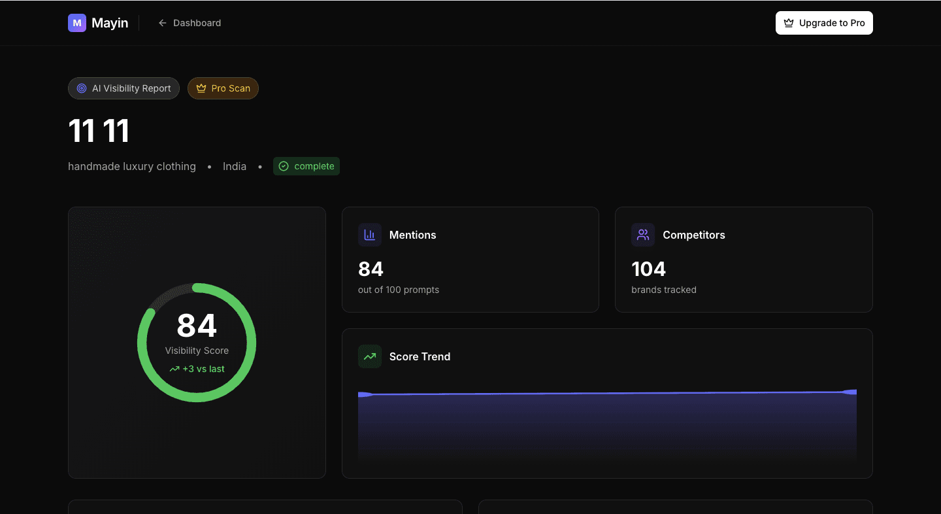Select the Score Trend panel header
Viewport: 941px width, 514px height.
(x=420, y=356)
